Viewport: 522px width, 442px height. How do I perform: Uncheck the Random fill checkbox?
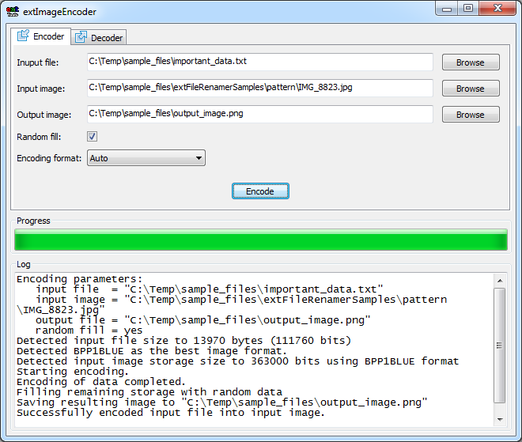pos(92,137)
